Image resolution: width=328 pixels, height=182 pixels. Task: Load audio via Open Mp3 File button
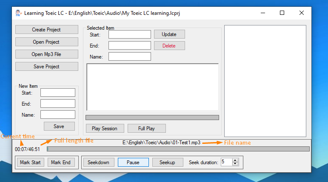(x=47, y=54)
